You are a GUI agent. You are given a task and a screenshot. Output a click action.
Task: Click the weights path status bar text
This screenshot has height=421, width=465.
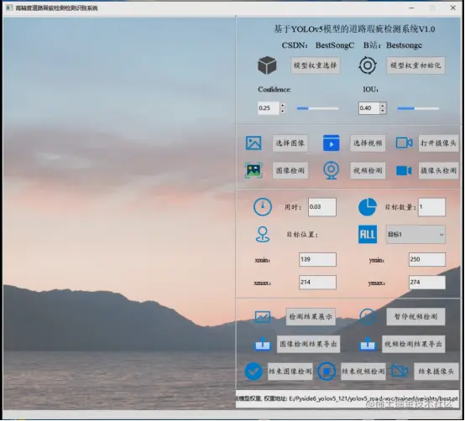pyautogui.click(x=347, y=399)
